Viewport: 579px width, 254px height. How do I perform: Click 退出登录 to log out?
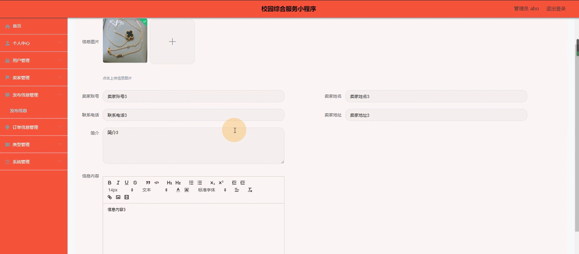click(x=556, y=9)
